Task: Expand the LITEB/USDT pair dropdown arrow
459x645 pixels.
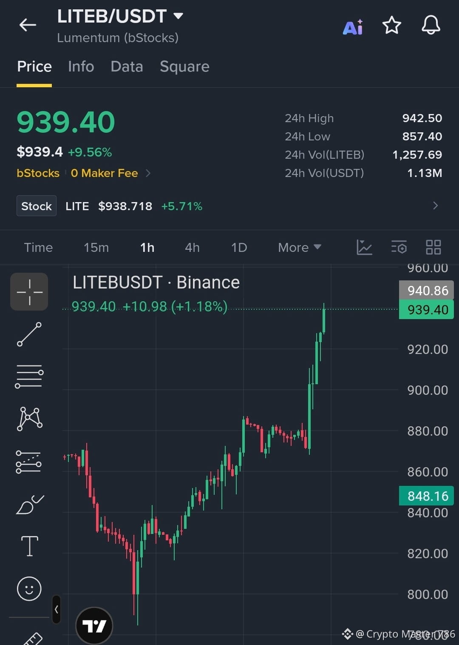Action: coord(178,16)
